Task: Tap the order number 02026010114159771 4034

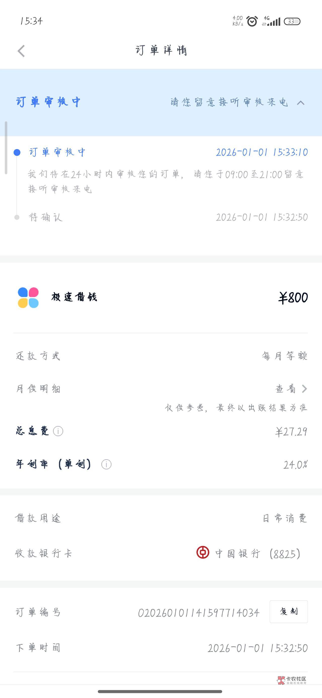Action: point(199,613)
